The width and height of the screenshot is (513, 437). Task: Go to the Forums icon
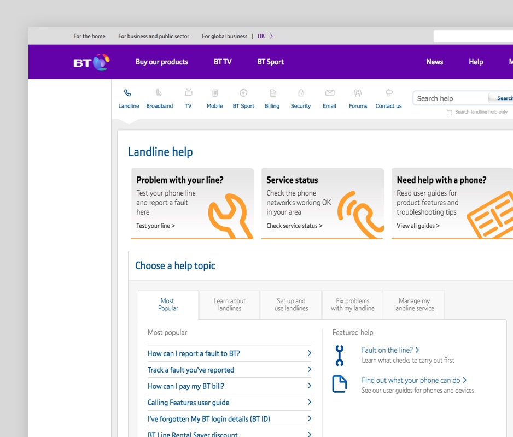[x=358, y=93]
